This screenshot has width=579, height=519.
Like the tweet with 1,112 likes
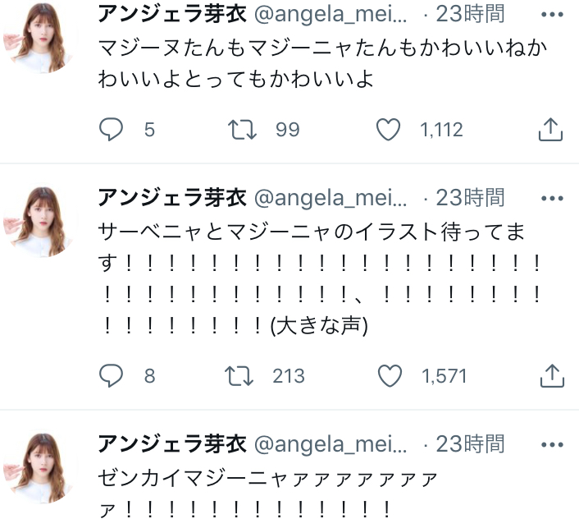388,130
